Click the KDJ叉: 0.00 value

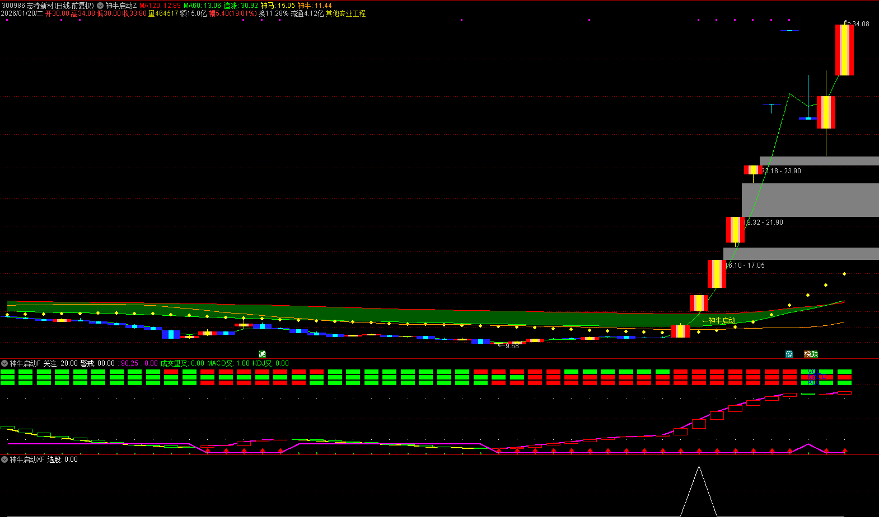(271, 363)
